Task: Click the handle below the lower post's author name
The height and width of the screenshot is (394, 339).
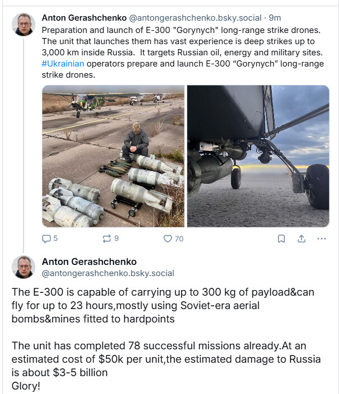Action: click(108, 273)
